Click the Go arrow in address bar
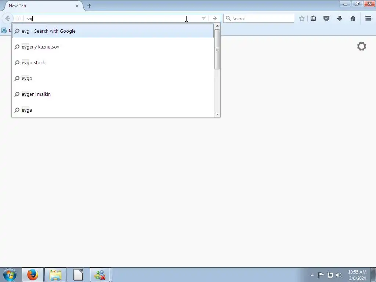This screenshot has height=282, width=376. click(x=214, y=18)
